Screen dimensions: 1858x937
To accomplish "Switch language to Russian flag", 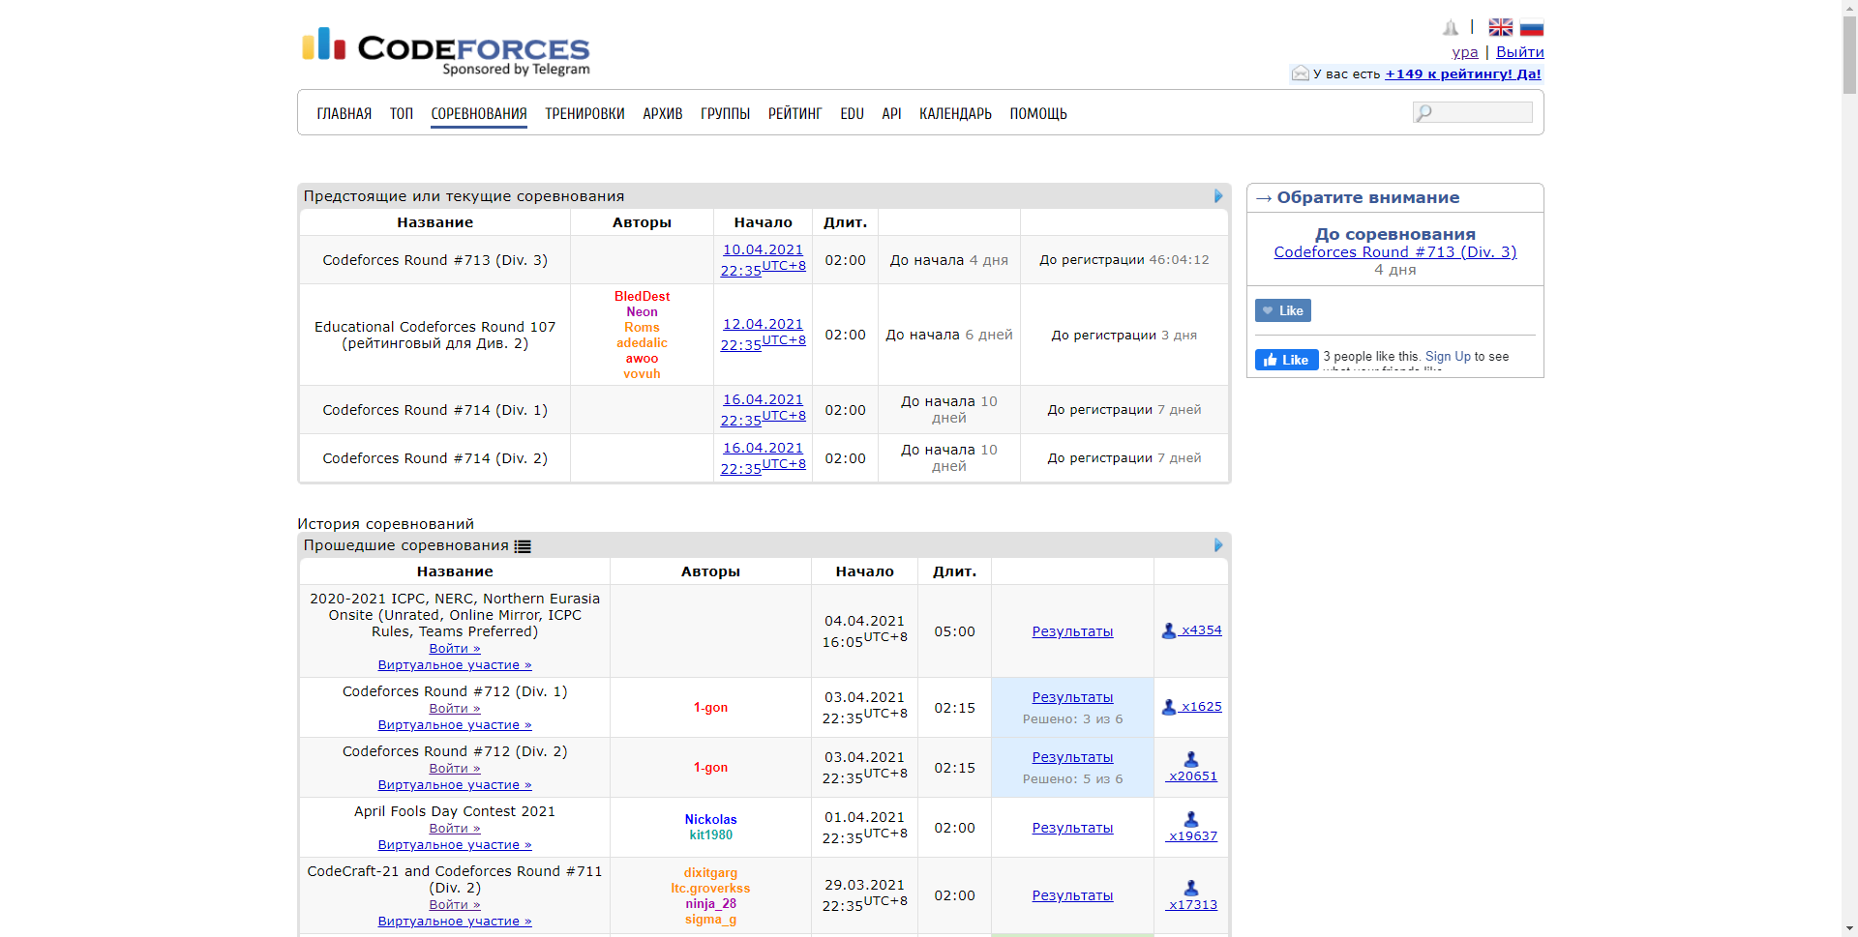I will point(1531,27).
